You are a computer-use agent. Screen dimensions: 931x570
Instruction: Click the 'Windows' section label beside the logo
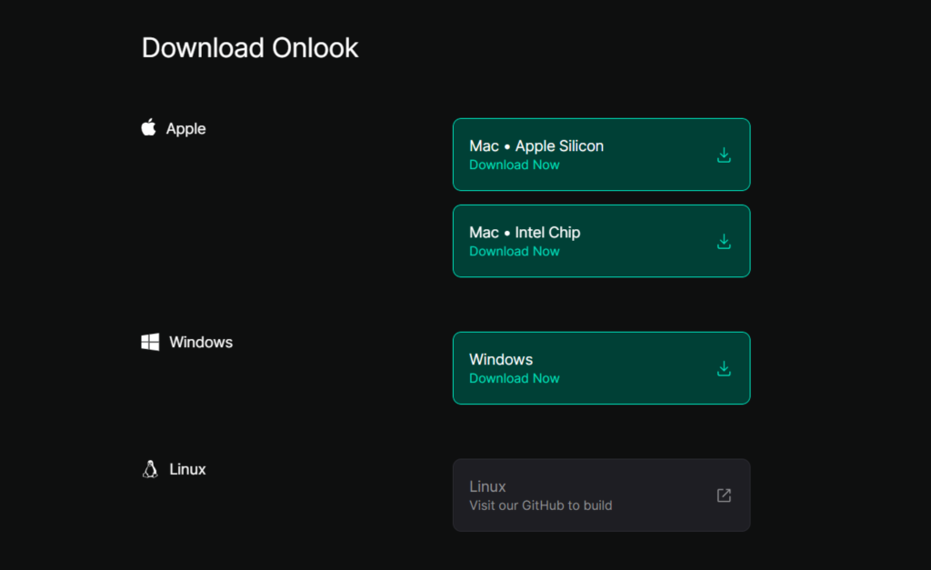click(201, 343)
